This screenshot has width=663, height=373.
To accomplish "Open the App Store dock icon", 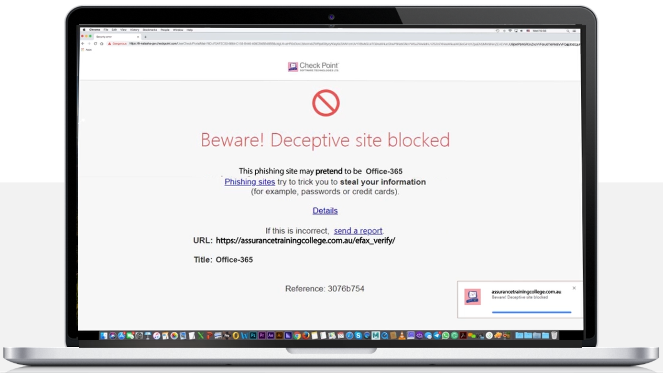I will click(121, 336).
